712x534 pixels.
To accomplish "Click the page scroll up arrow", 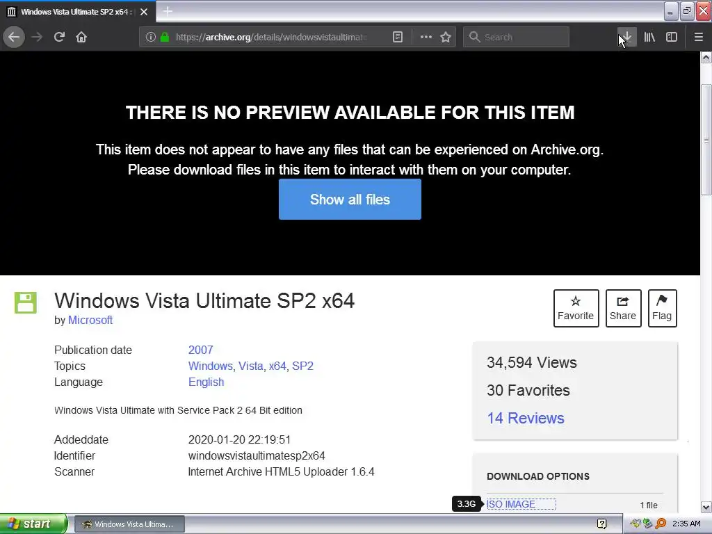I will tap(706, 57).
